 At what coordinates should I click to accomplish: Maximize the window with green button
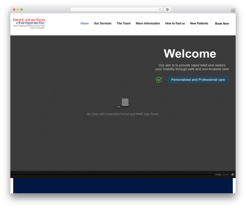(x=22, y=10)
